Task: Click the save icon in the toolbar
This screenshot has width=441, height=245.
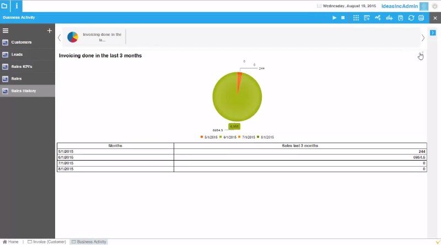Action: click(401, 18)
